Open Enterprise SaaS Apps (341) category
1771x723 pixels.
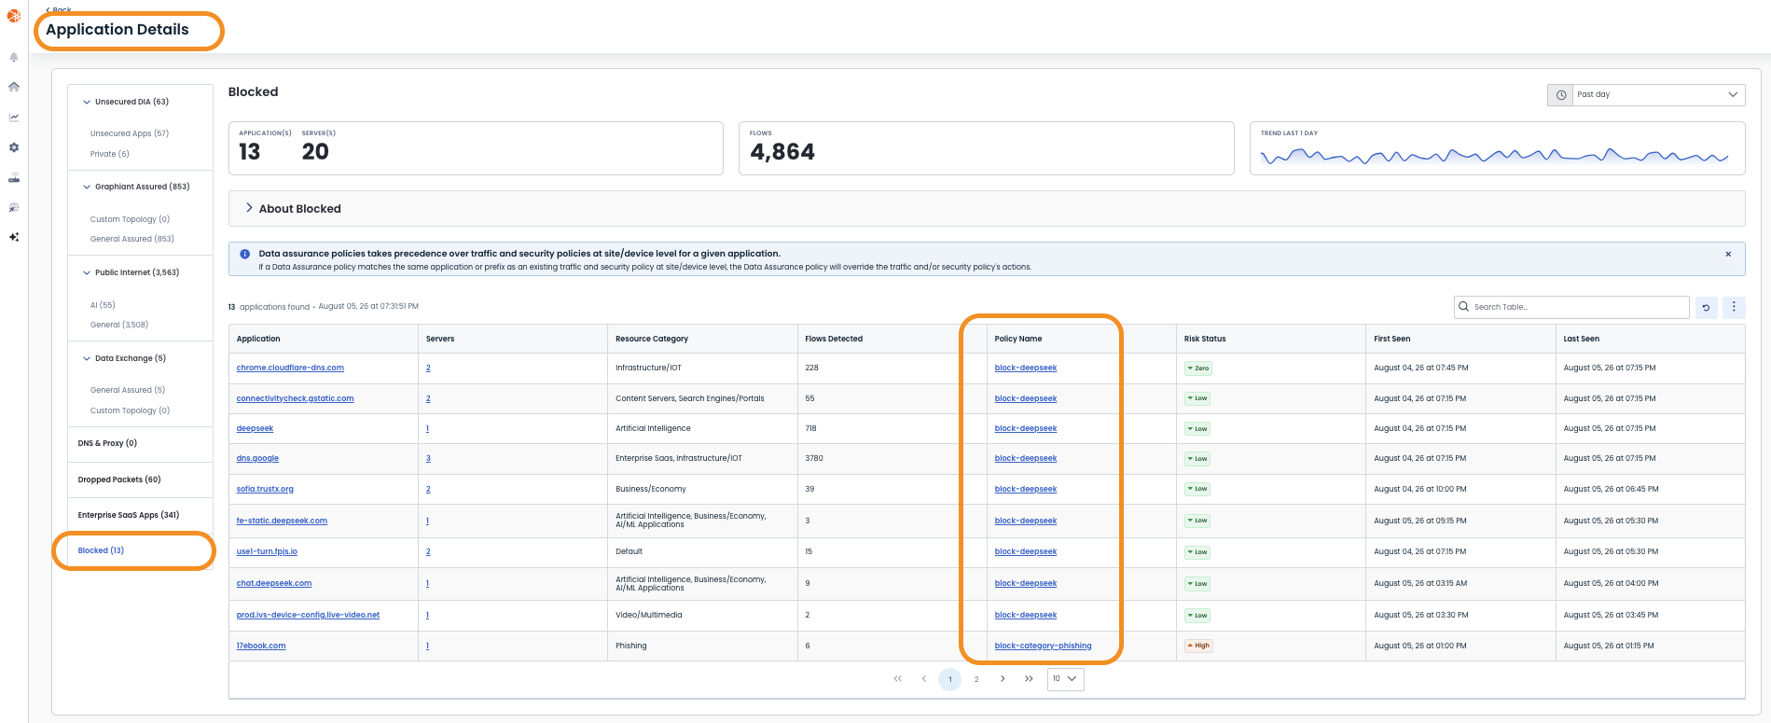click(x=129, y=515)
